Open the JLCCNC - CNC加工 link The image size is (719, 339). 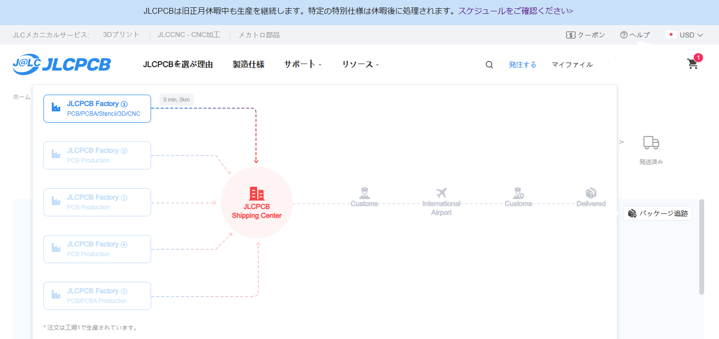click(x=189, y=35)
